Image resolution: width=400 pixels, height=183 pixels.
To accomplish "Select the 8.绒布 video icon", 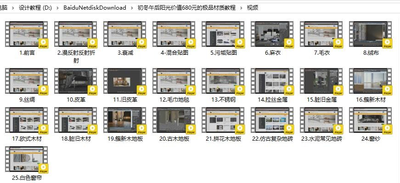I will pyautogui.click(x=371, y=34).
